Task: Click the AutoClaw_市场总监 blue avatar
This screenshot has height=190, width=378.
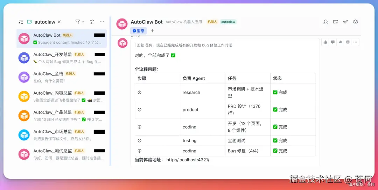Action: [24, 135]
